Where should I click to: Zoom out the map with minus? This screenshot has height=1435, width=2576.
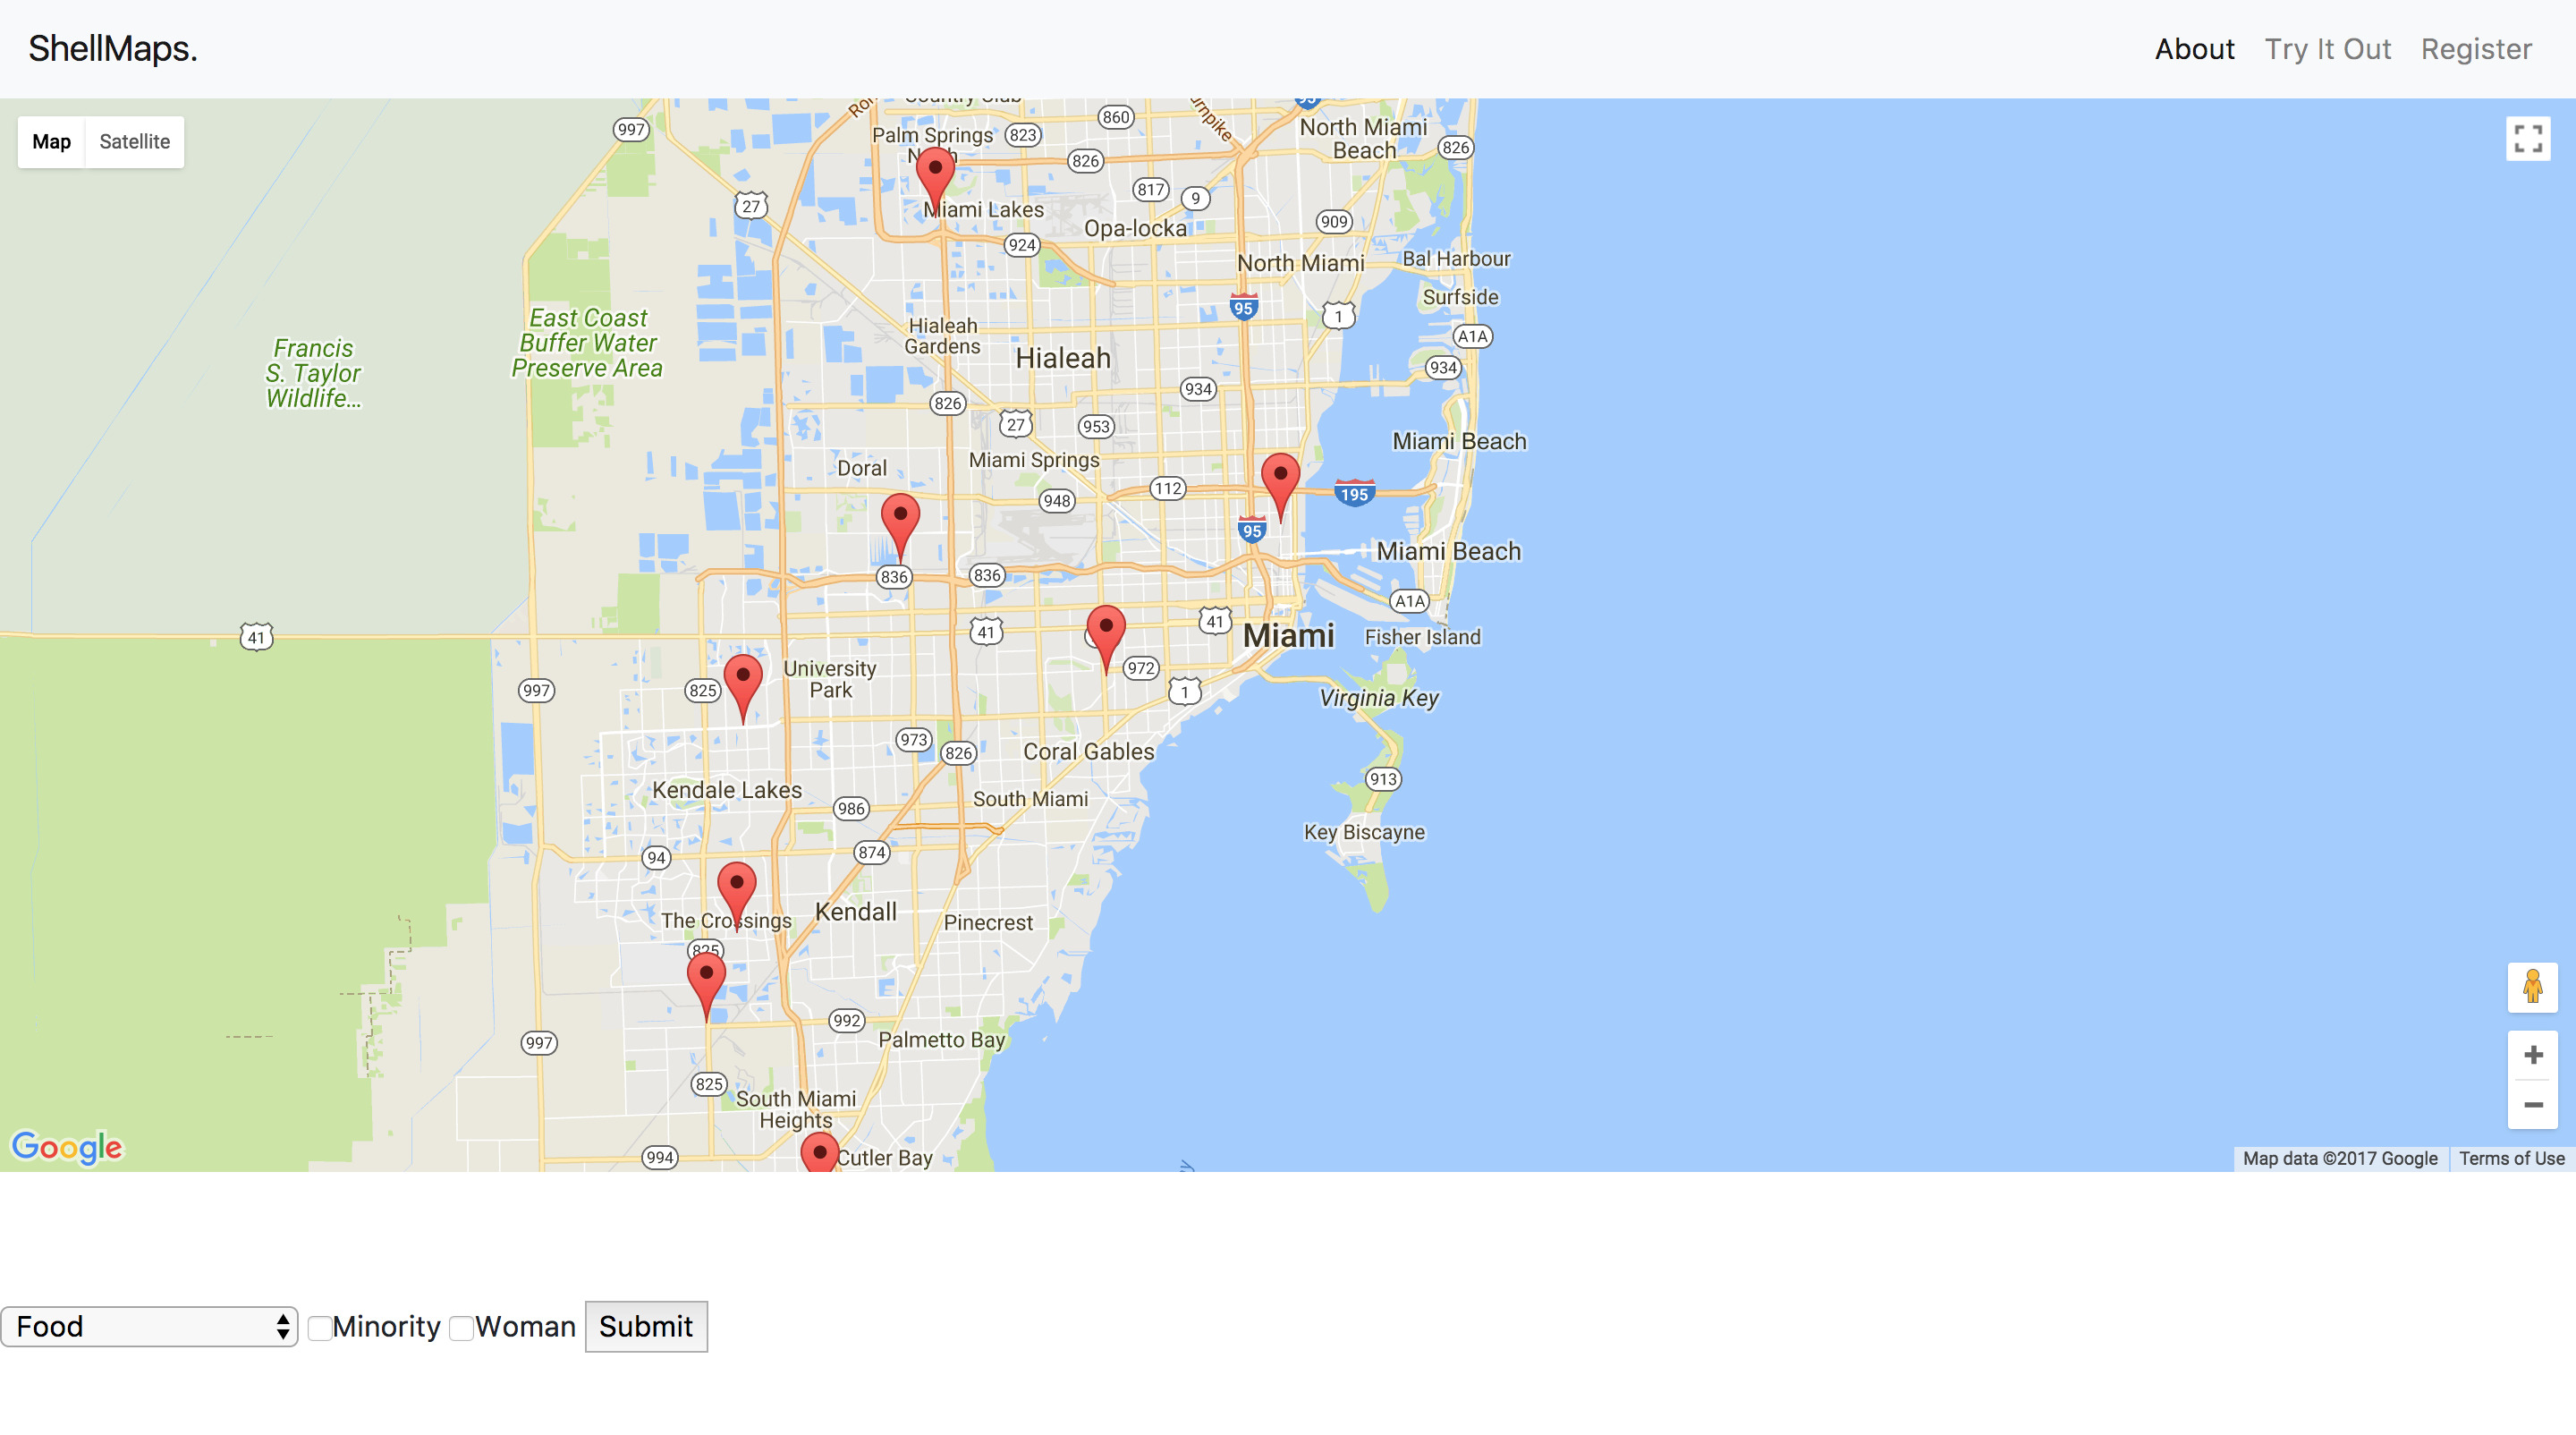click(2532, 1105)
